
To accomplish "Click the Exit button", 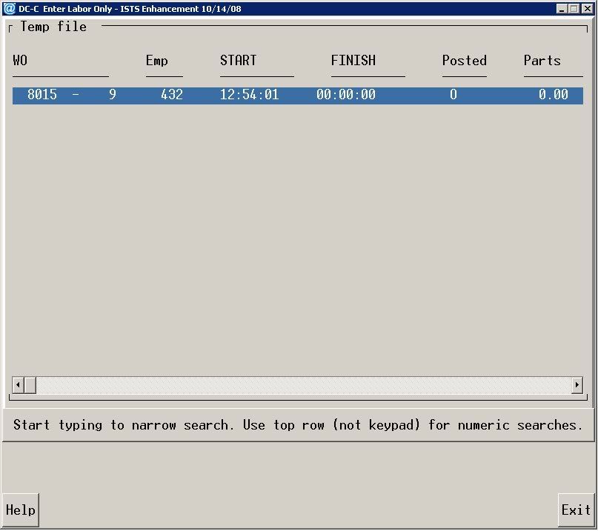I will click(576, 510).
